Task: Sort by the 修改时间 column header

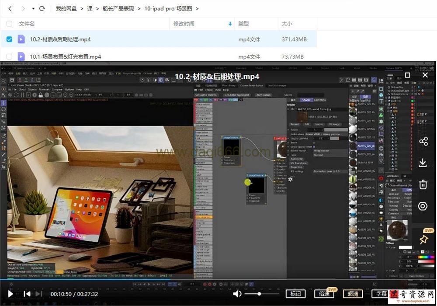Action: (184, 24)
